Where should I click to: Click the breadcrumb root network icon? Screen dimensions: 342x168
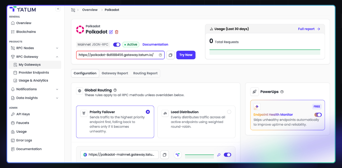73,10
